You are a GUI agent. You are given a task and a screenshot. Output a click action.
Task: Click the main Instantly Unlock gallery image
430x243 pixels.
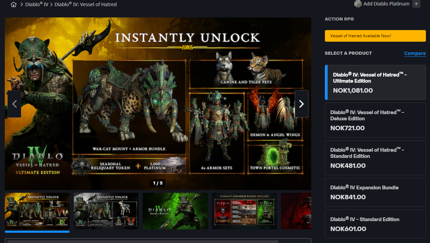pos(158,104)
